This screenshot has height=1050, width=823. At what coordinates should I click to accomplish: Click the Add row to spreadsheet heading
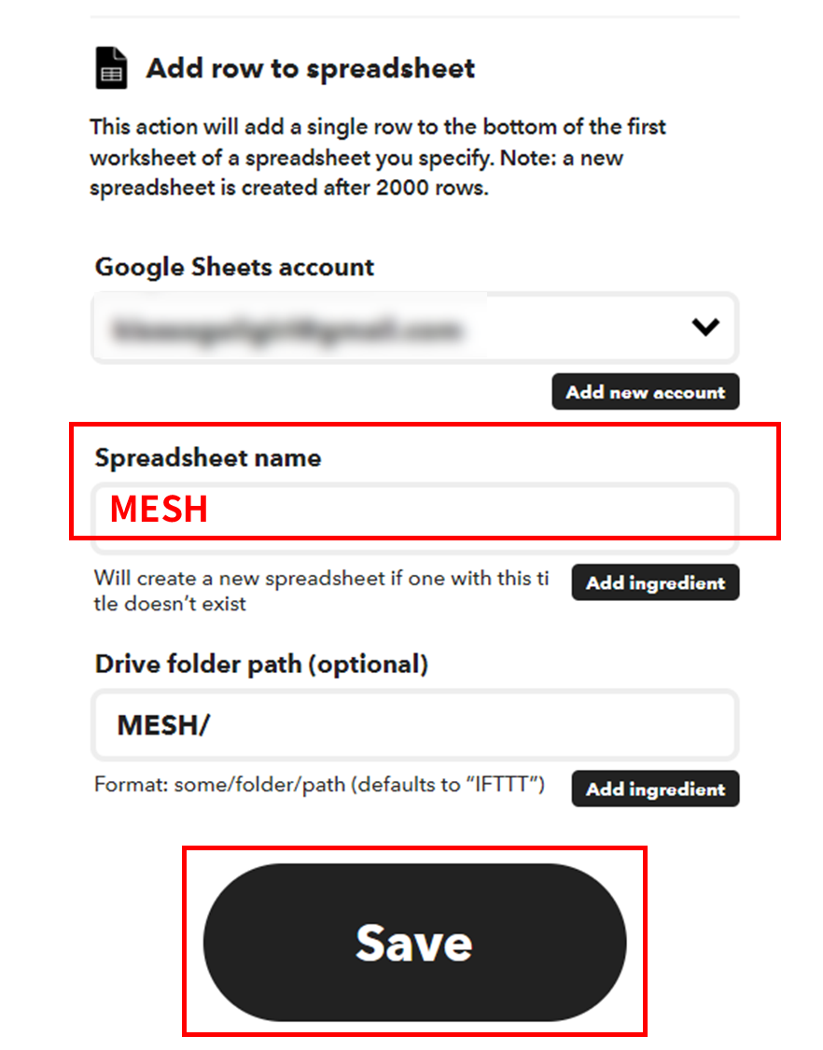309,67
